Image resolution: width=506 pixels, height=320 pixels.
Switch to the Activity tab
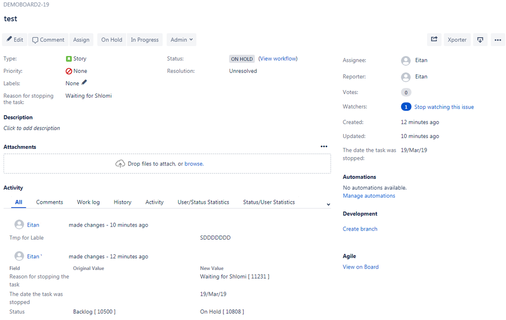coord(154,202)
